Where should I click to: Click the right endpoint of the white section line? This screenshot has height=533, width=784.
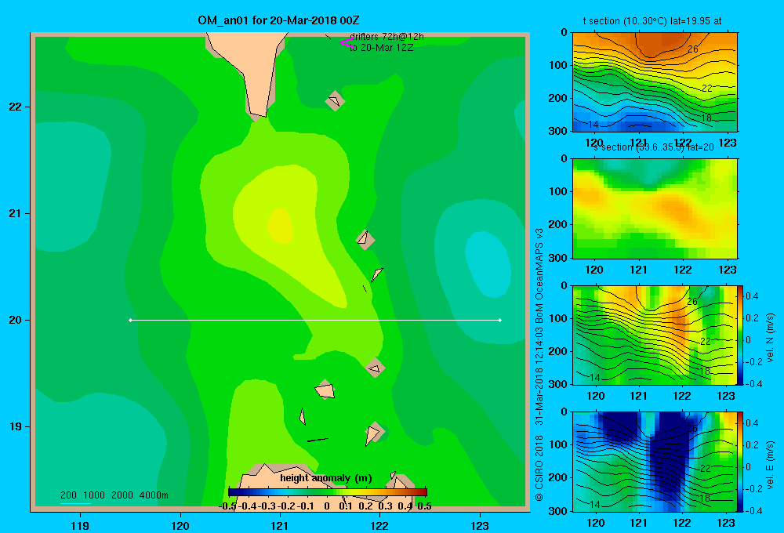(x=500, y=320)
